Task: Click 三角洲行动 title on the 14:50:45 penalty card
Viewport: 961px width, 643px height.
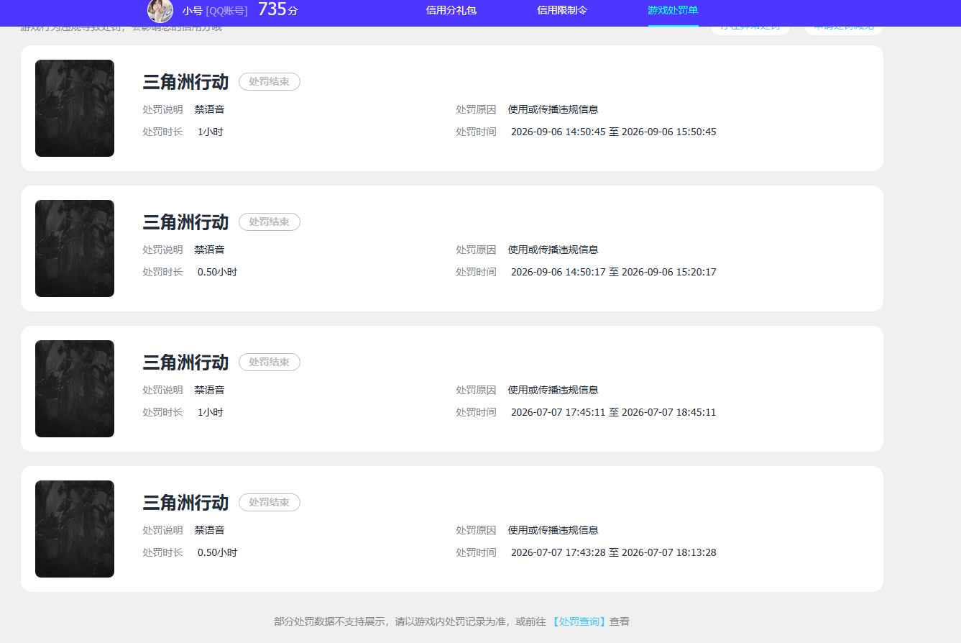Action: click(185, 82)
